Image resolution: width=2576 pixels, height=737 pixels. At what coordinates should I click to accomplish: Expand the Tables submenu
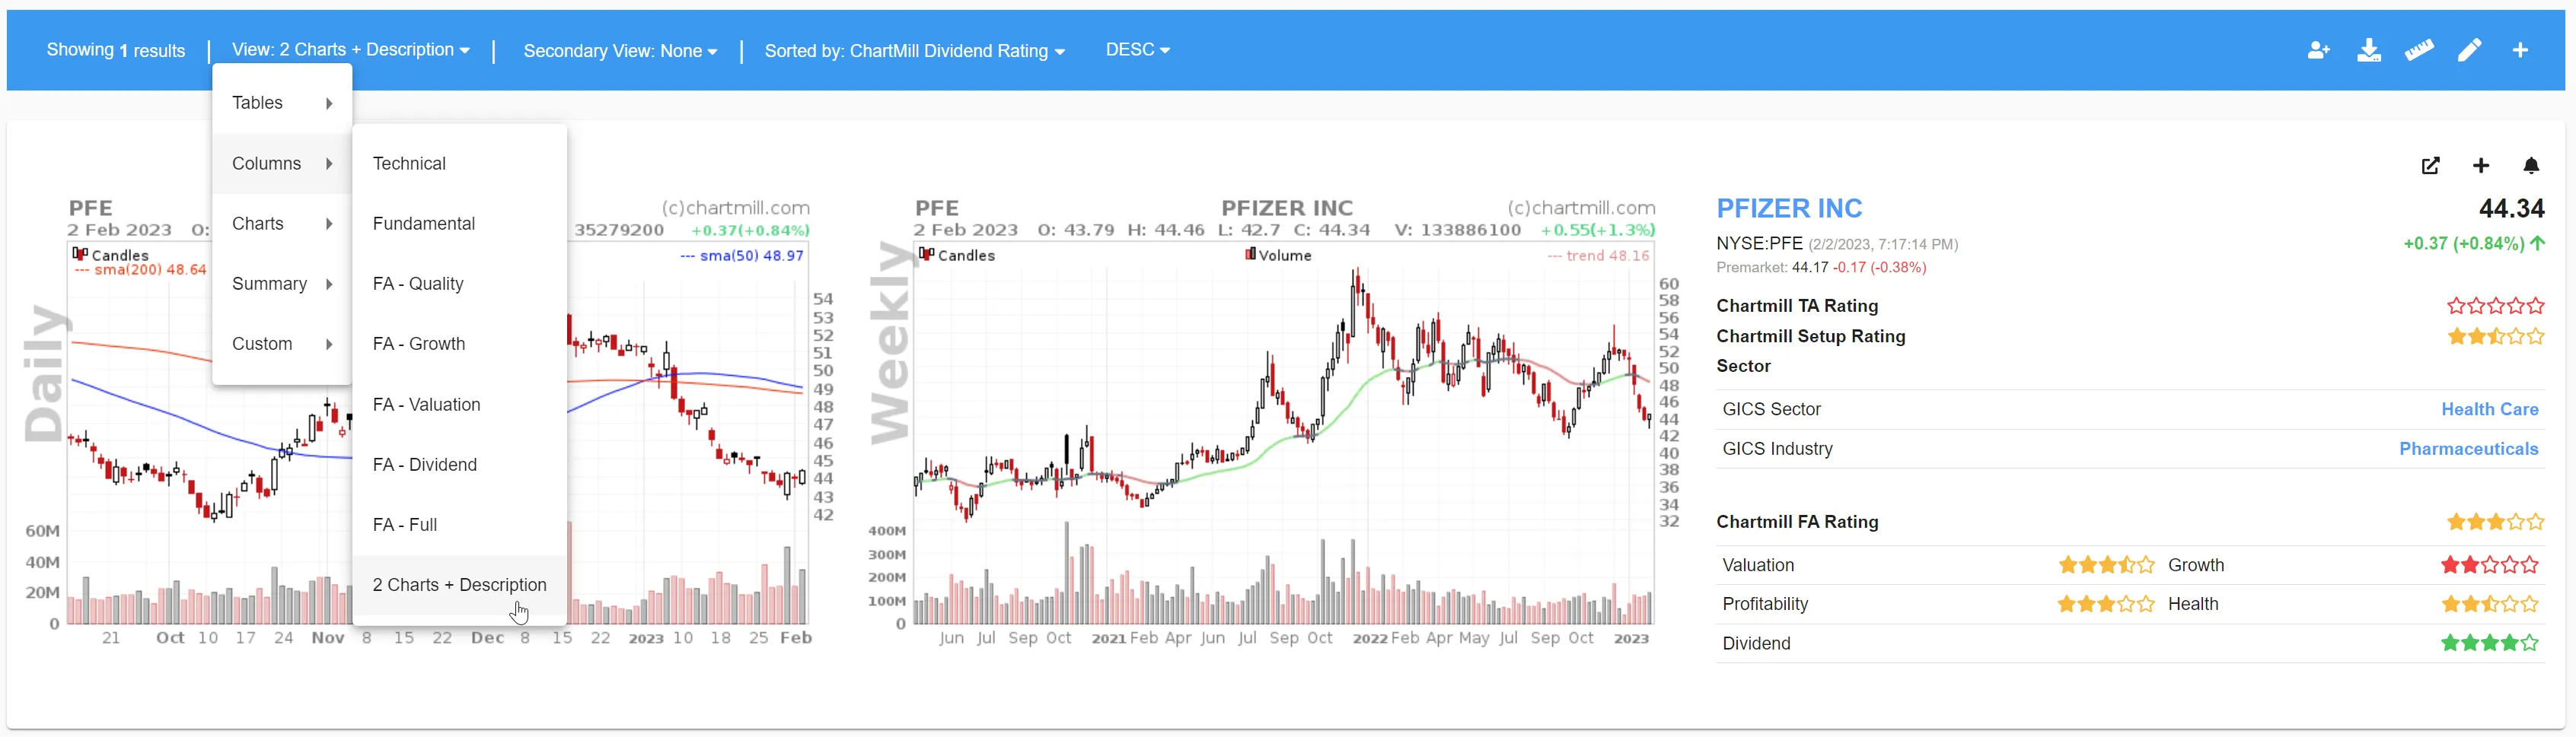pos(282,103)
